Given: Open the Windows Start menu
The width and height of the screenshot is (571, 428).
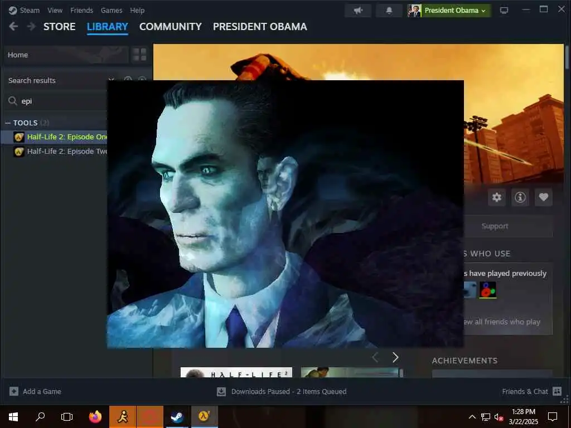Looking at the screenshot, I should point(13,417).
